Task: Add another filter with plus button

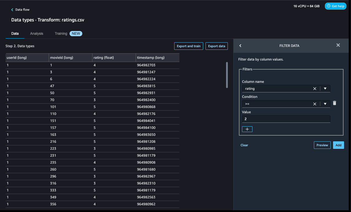Action: point(247,129)
